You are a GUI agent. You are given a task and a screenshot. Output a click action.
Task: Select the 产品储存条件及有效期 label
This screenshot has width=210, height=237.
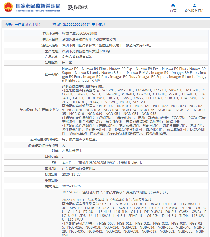coord(41,145)
